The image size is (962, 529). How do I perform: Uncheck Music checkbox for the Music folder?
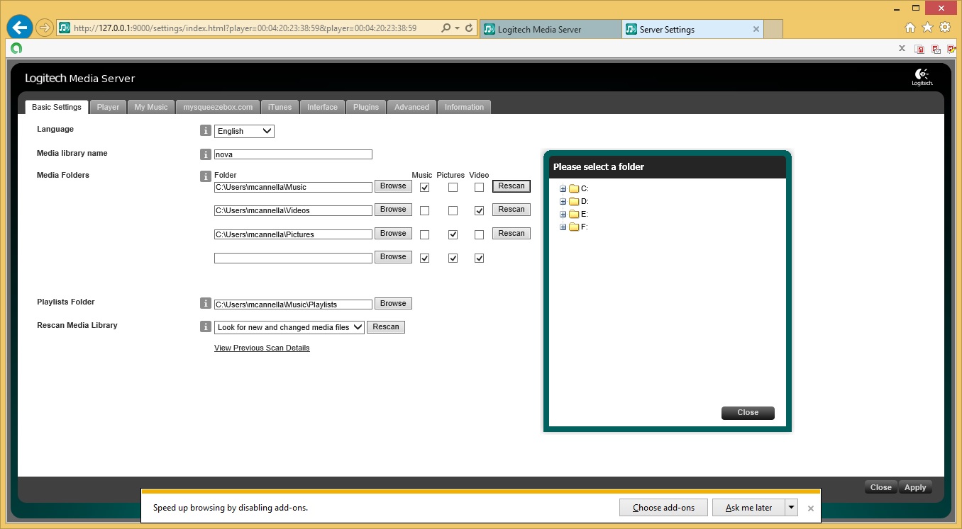(x=424, y=188)
